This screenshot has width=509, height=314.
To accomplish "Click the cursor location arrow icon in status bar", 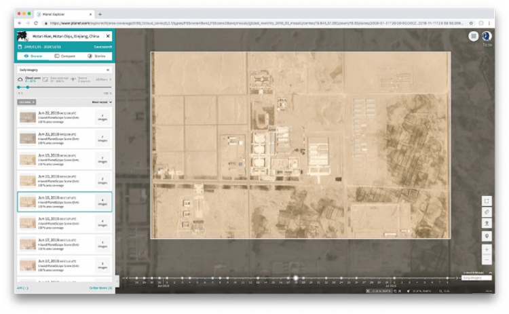I will pyautogui.click(x=409, y=291).
